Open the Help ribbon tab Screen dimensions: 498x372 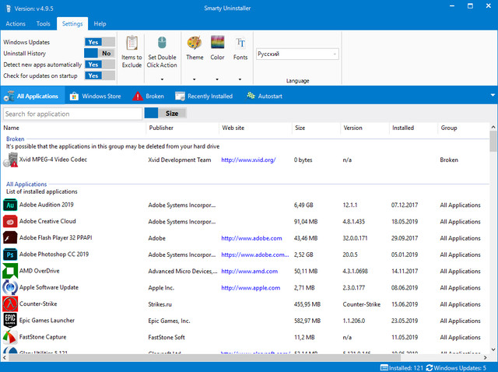coord(100,24)
